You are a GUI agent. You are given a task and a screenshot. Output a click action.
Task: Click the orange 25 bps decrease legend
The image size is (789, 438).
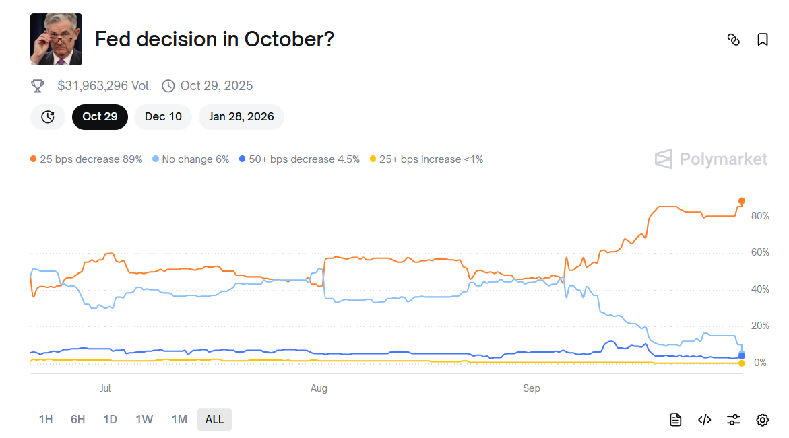point(86,159)
